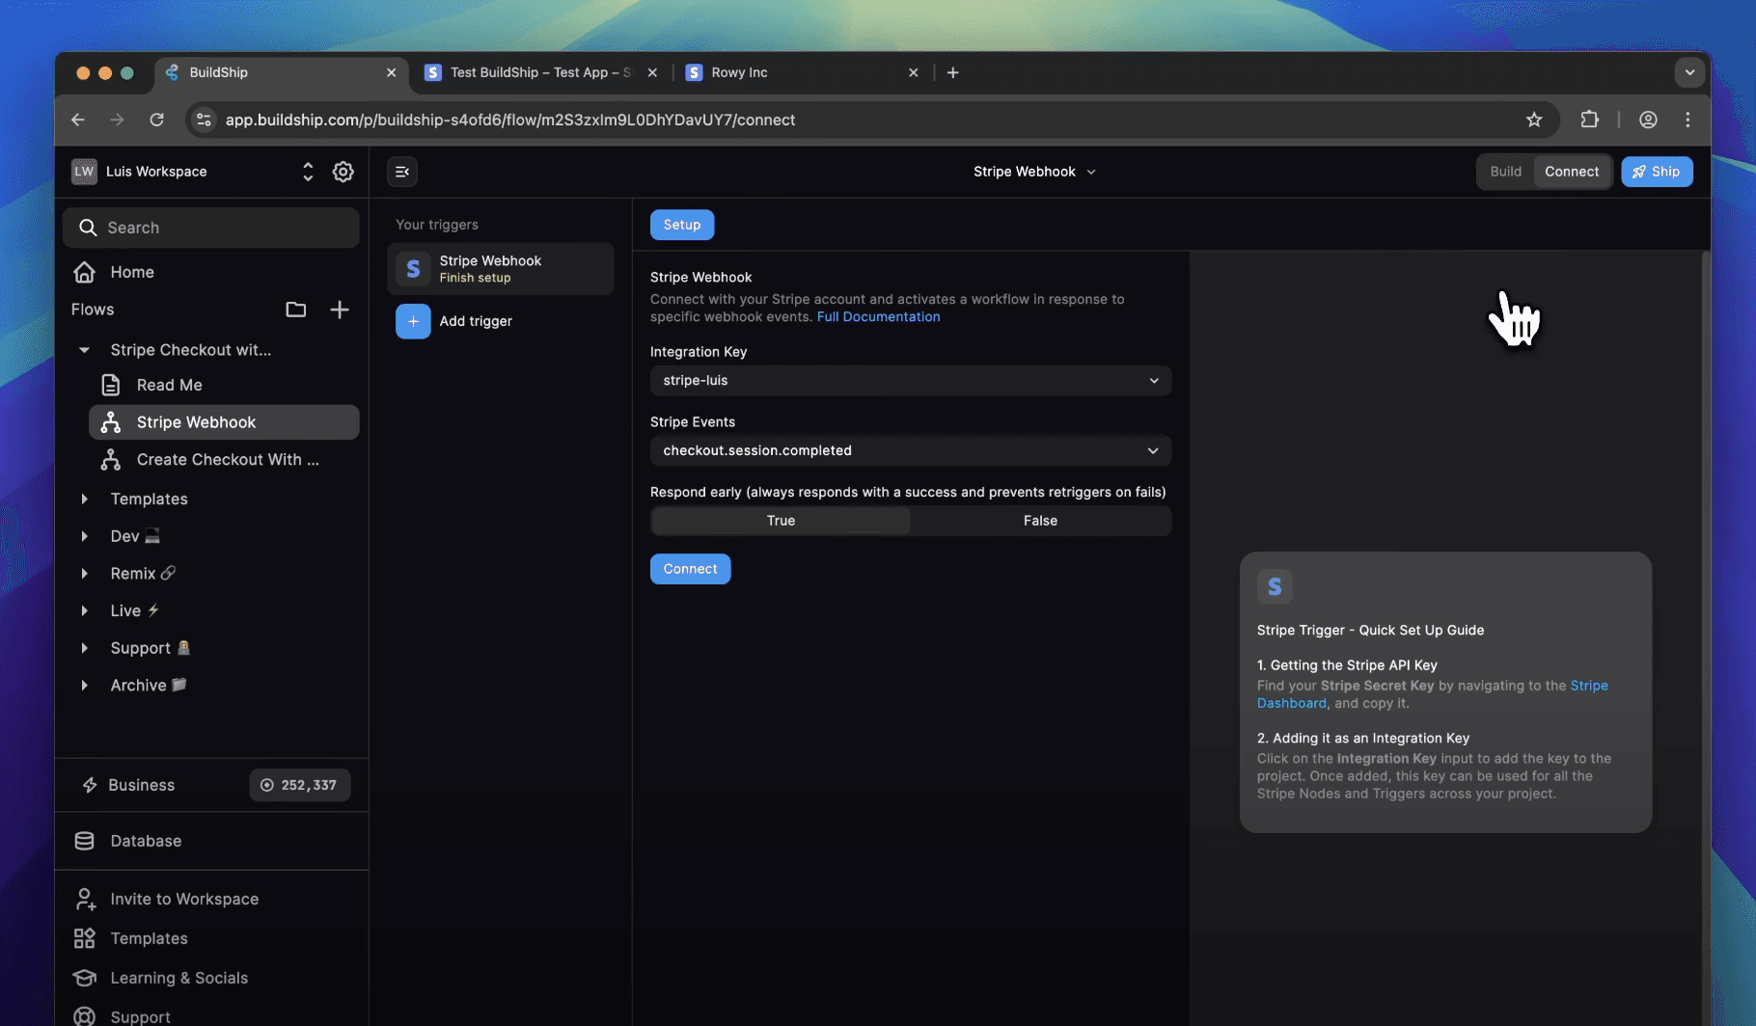
Task: Switch to Test BuildShip – Test App tab
Action: coord(540,72)
